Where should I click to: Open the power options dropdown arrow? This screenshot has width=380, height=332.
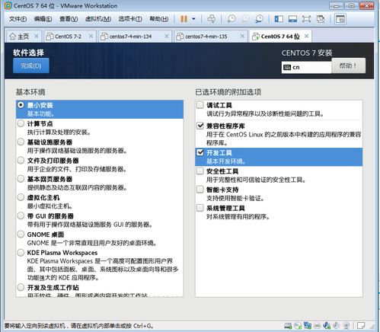[x=193, y=19]
